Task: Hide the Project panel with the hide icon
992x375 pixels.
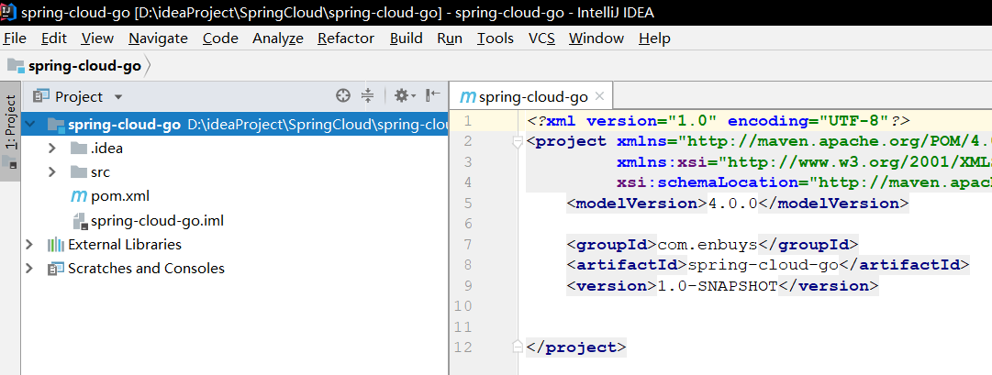Action: pyautogui.click(x=433, y=95)
